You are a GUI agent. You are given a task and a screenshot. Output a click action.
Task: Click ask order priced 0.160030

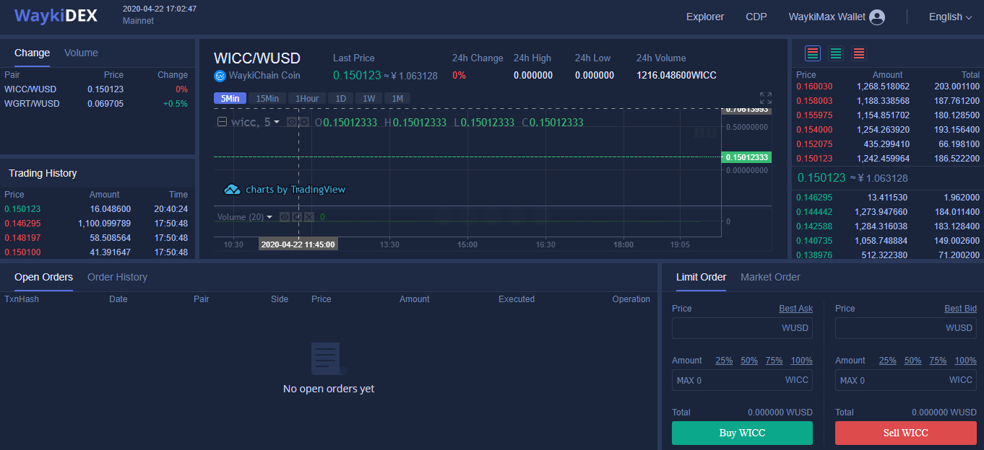[x=888, y=87]
